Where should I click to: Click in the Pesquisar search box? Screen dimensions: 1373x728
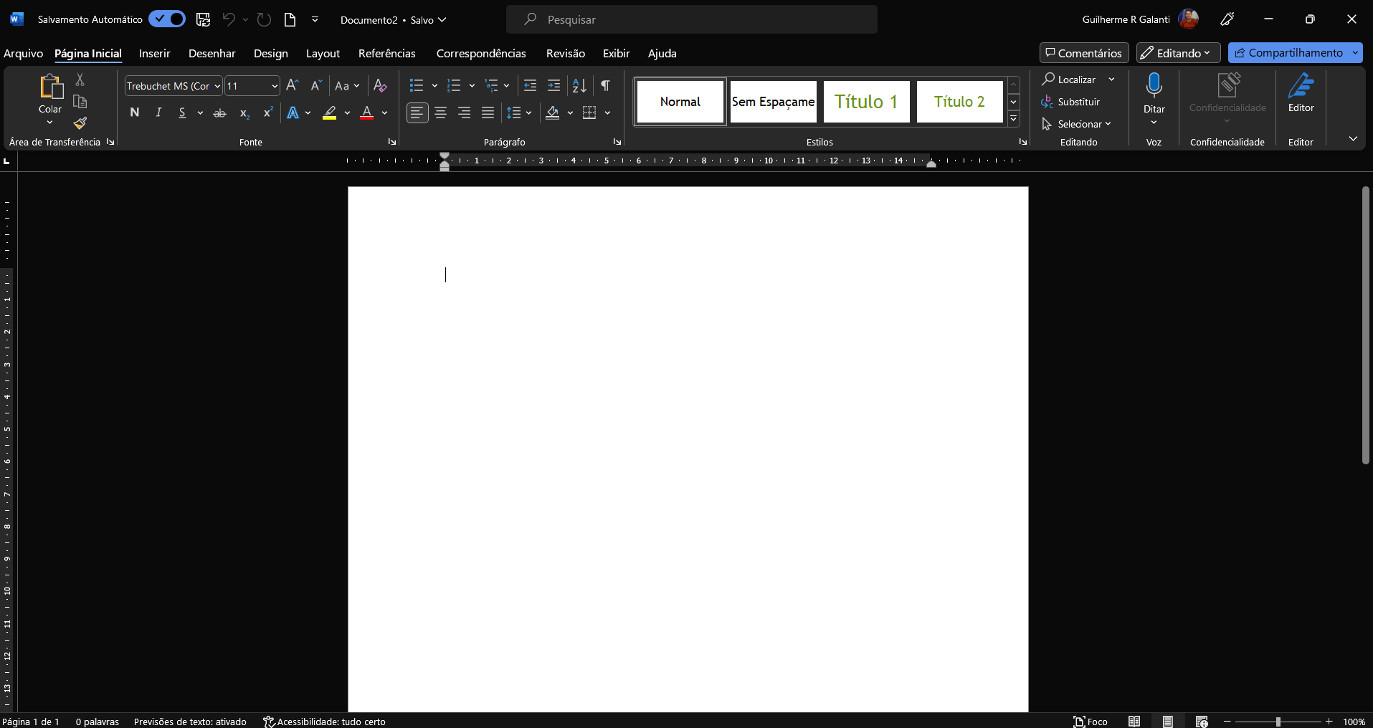tap(691, 19)
